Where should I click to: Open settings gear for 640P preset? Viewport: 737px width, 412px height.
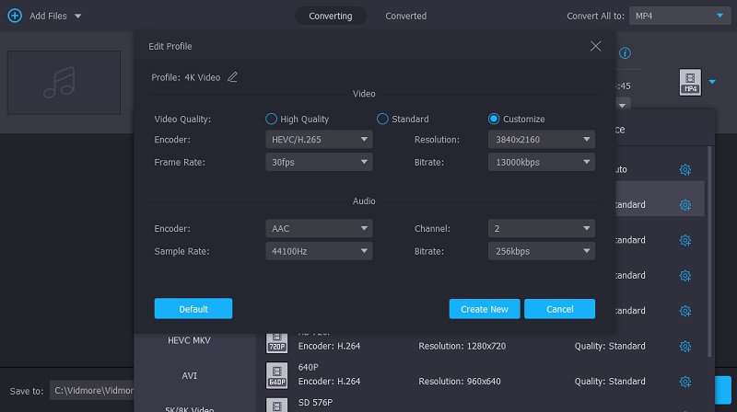[684, 381]
